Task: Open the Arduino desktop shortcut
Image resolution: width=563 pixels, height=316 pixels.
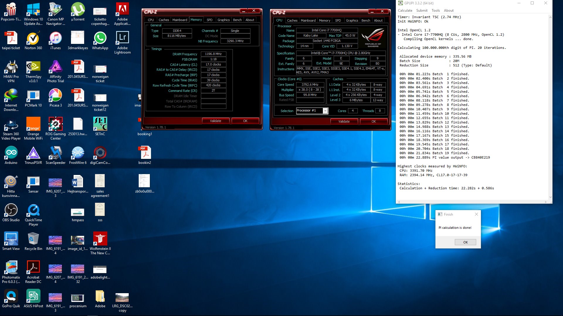Action: tap(11, 156)
